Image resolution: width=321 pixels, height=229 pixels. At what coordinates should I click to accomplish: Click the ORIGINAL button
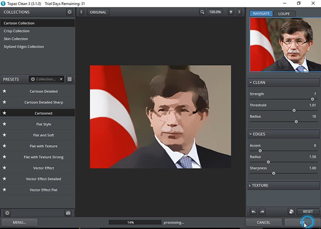coord(98,12)
